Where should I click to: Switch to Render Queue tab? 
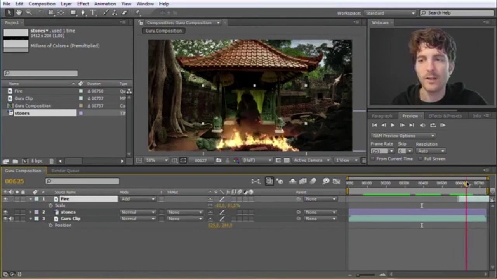click(x=65, y=170)
